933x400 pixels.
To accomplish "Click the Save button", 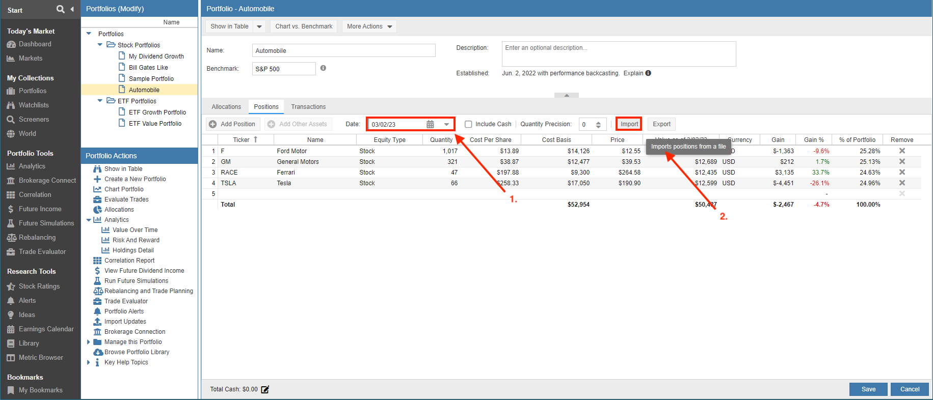I will coord(868,389).
